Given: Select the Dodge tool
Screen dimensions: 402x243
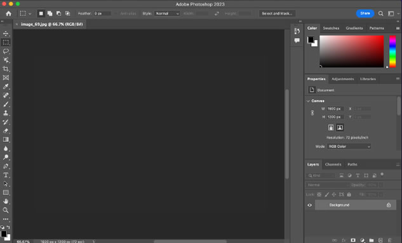Looking at the screenshot, I should click(6, 157).
